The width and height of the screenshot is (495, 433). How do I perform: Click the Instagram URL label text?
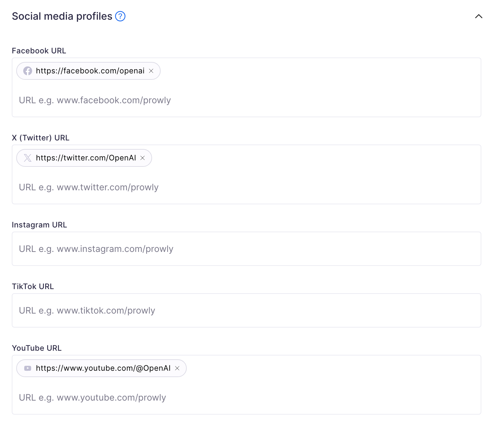tap(39, 225)
